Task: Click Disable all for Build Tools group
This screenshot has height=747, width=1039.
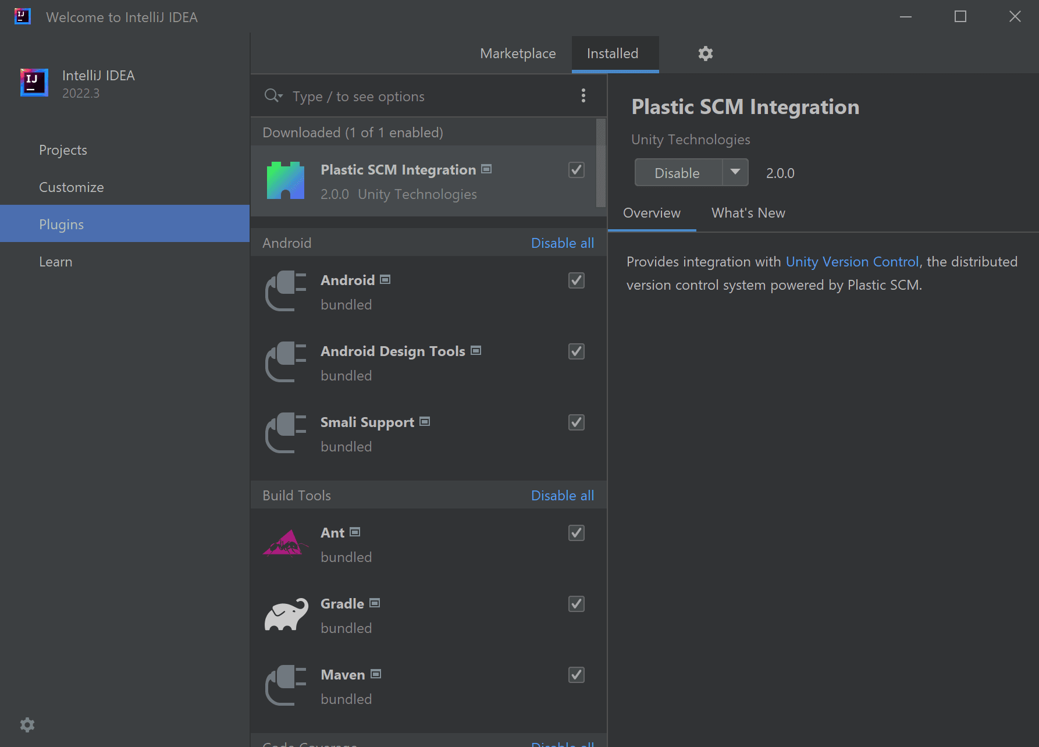Action: point(562,496)
